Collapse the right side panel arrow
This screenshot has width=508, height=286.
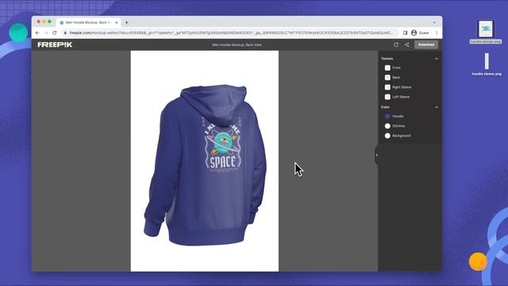click(376, 155)
